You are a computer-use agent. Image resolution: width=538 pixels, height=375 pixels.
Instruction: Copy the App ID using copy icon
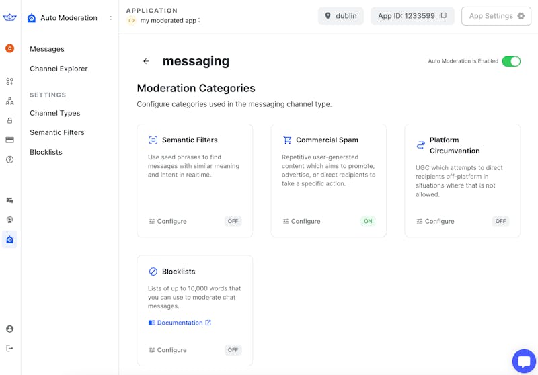coord(443,15)
